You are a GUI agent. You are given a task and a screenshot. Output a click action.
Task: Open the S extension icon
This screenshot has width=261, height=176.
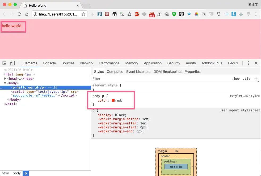point(204,14)
